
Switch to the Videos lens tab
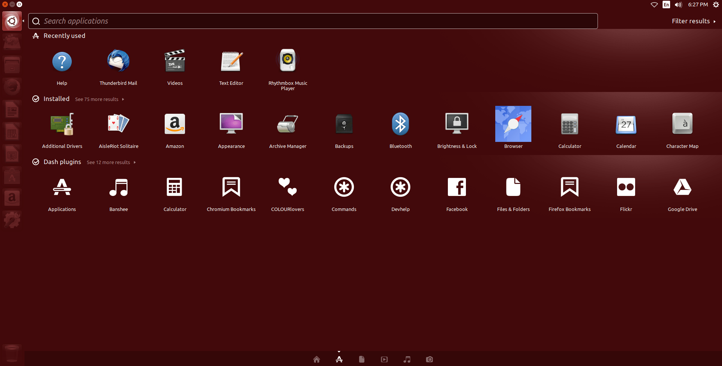tap(384, 359)
